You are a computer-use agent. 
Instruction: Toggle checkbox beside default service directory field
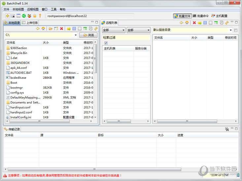[235, 30]
